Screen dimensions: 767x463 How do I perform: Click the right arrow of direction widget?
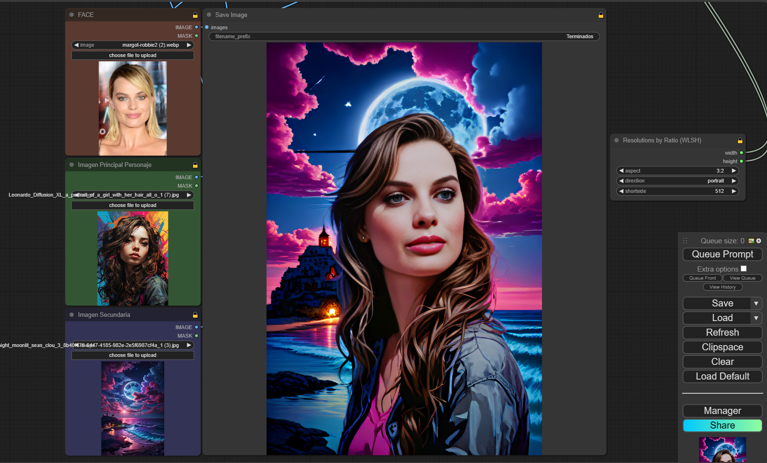(x=734, y=181)
